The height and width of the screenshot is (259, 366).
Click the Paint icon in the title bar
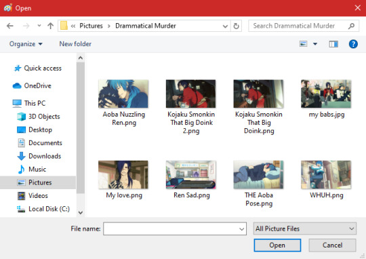(x=8, y=8)
